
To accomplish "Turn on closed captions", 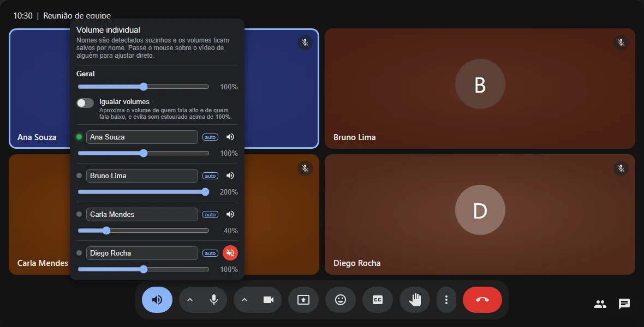I will [x=378, y=300].
